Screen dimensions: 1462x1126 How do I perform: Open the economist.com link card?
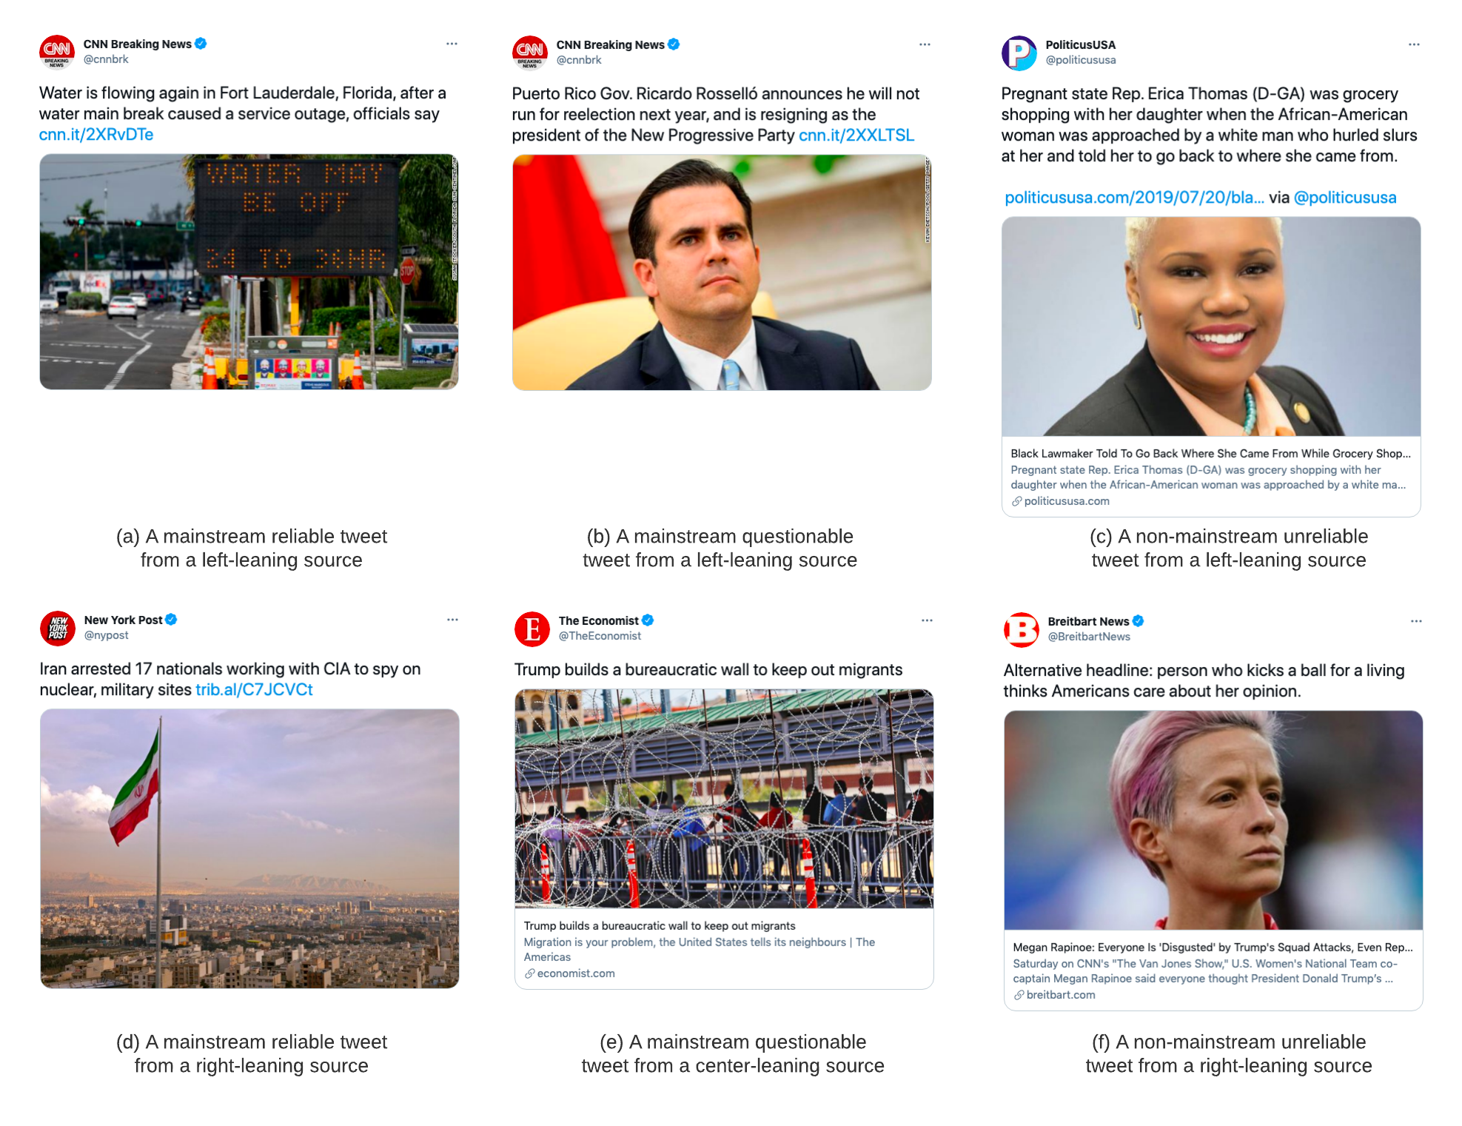click(x=724, y=840)
